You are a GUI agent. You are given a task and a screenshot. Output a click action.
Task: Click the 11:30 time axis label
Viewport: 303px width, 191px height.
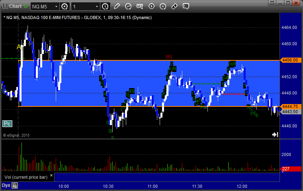(x=197, y=186)
